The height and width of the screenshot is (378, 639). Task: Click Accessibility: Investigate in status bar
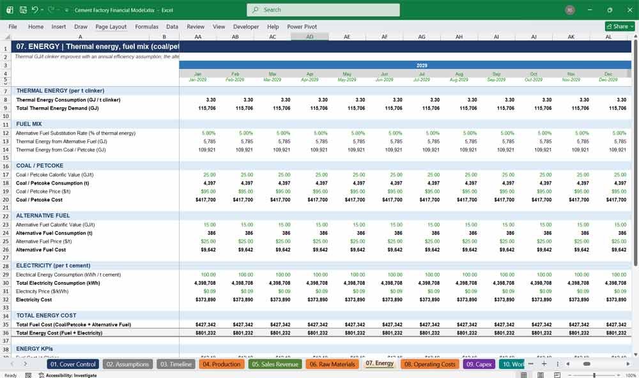pos(68,375)
